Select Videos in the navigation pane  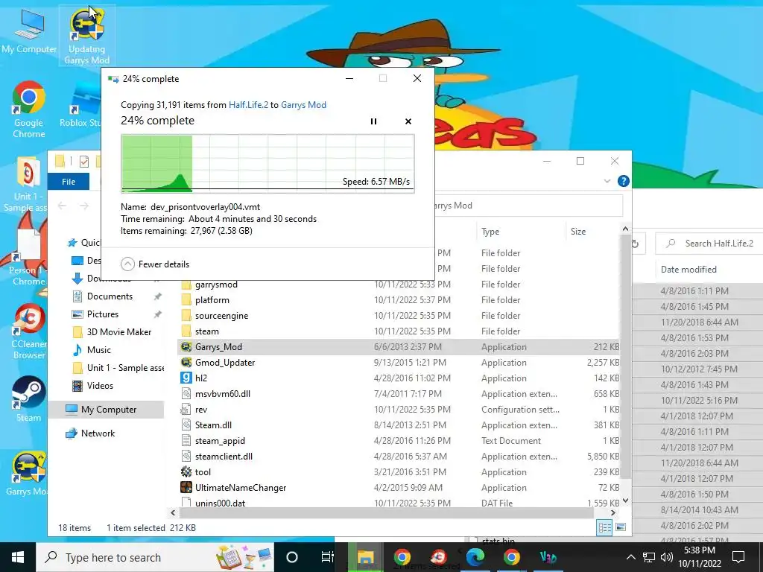(x=100, y=385)
